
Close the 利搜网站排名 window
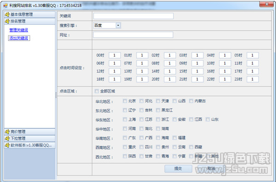tap(266, 4)
